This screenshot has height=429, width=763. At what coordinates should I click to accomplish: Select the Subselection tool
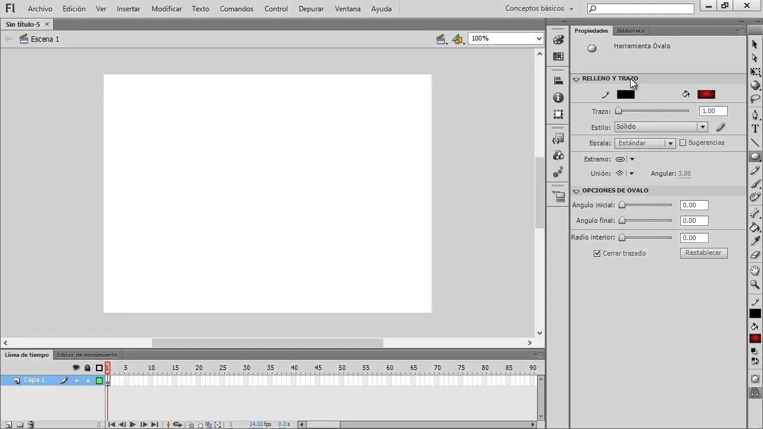pyautogui.click(x=755, y=58)
